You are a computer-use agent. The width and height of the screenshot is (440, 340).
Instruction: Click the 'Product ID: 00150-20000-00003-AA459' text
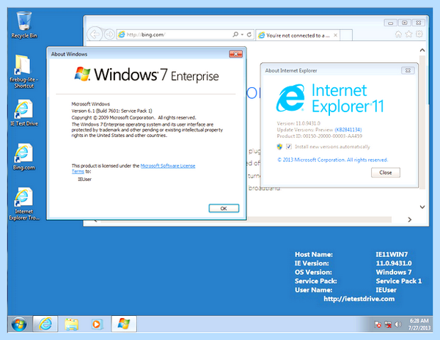click(x=319, y=136)
